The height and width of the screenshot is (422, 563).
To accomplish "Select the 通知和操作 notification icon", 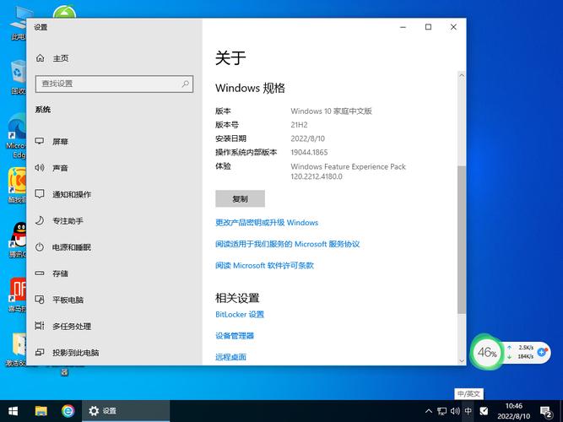I will pyautogui.click(x=40, y=194).
